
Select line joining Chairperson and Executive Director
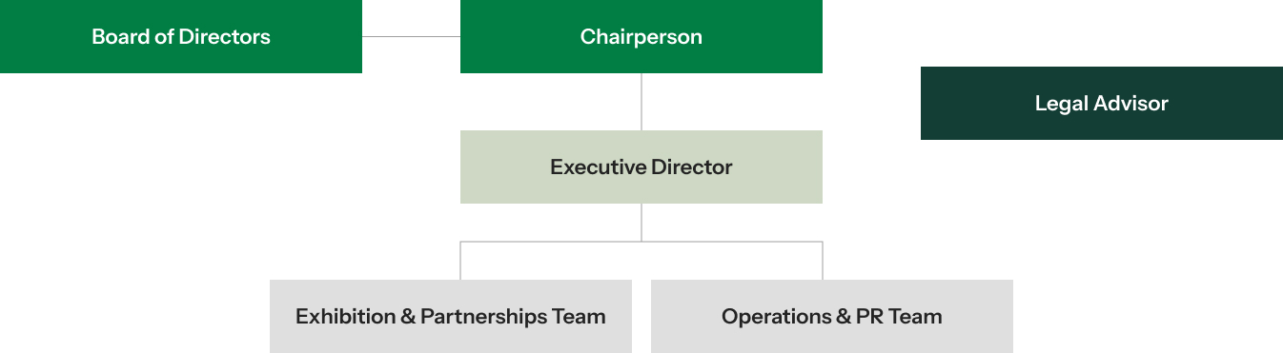641,102
